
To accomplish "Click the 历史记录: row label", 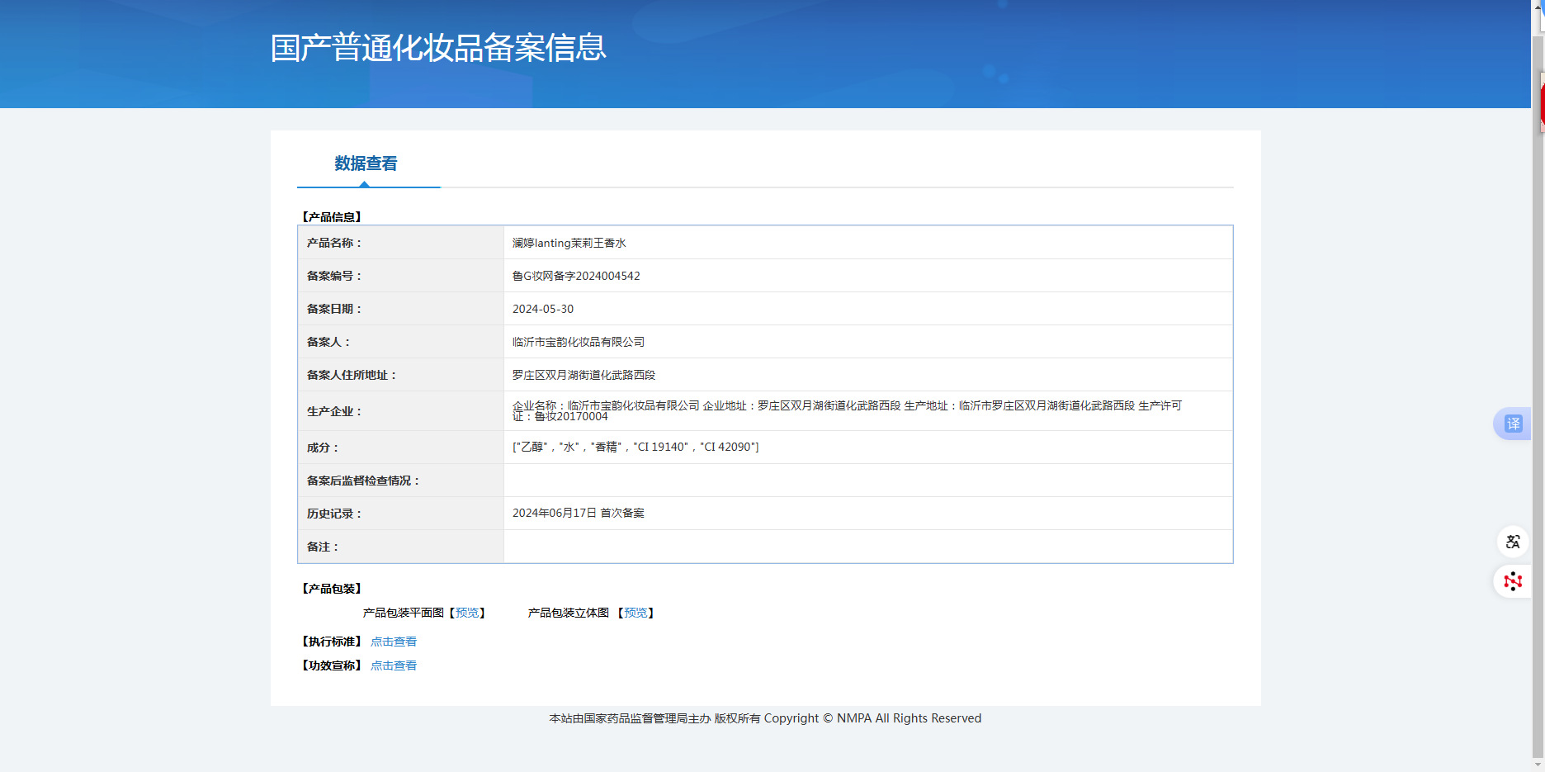I will coord(334,514).
